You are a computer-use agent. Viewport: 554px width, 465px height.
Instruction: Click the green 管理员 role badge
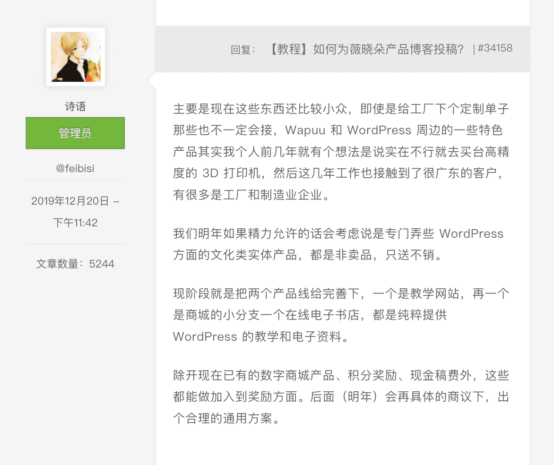pos(75,133)
